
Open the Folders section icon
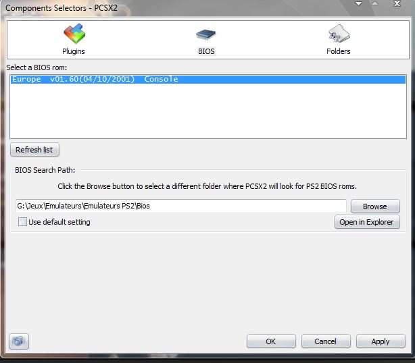(x=339, y=34)
